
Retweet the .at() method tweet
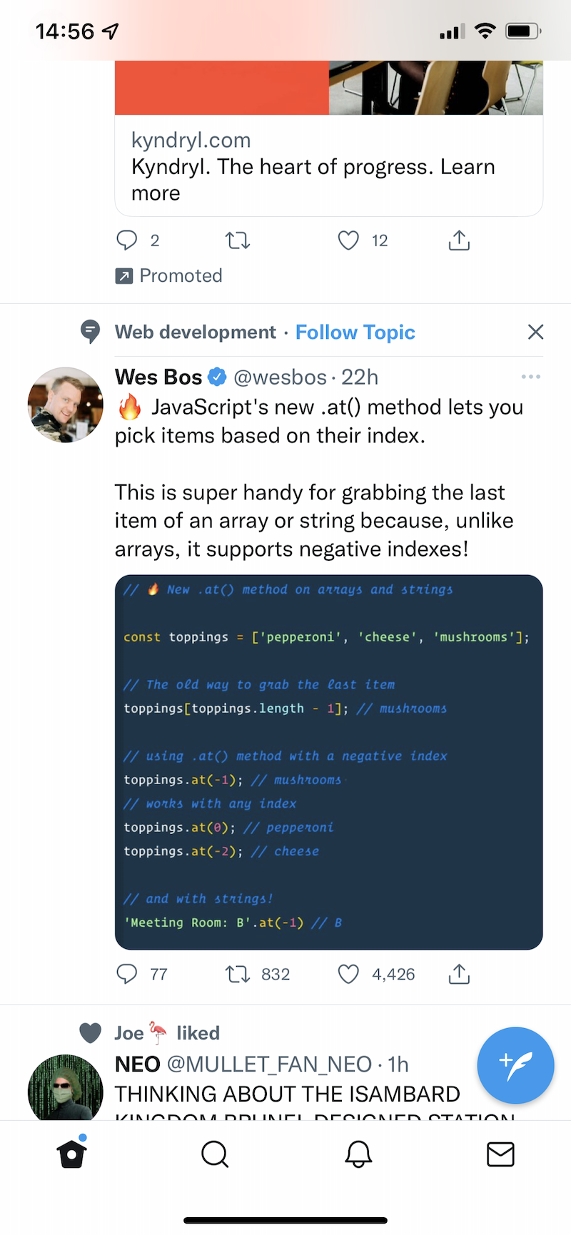(236, 973)
